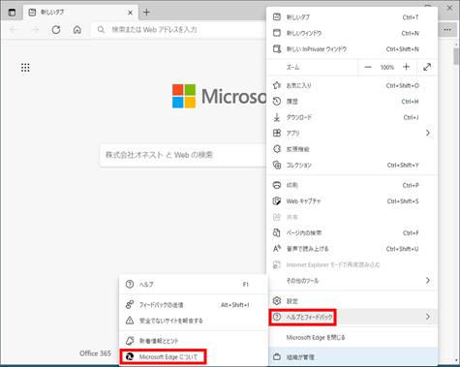This screenshot has height=367, width=460.
Task: Open Office 365 link
Action: 95,353
